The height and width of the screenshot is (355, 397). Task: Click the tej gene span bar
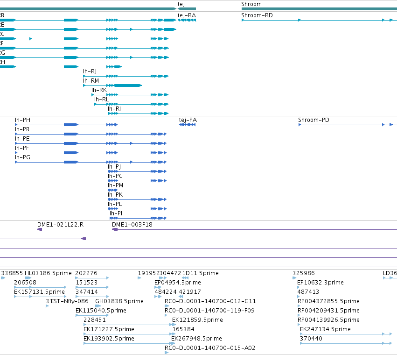coord(187,9)
